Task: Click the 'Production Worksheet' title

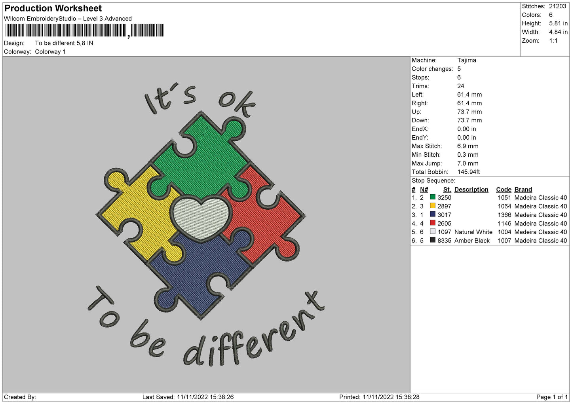Action: click(53, 8)
